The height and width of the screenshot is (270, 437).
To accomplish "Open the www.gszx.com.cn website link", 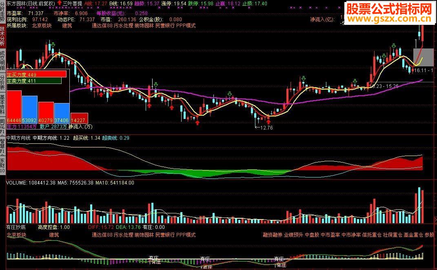I will click(390, 19).
